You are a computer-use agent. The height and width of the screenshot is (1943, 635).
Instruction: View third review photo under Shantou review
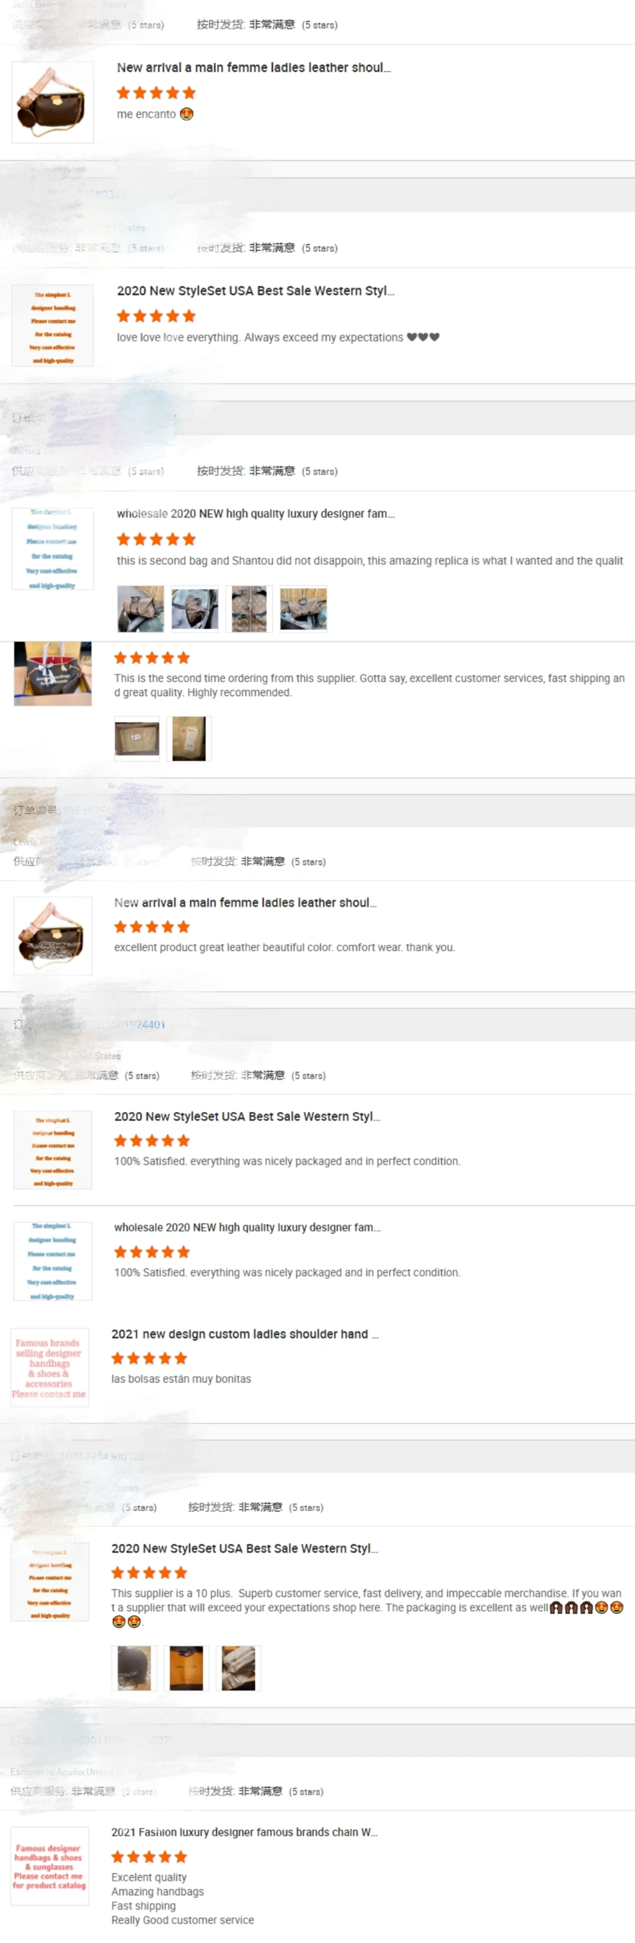[248, 609]
